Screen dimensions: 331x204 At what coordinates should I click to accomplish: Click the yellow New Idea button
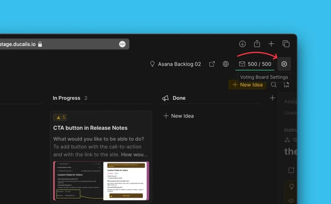(x=247, y=85)
